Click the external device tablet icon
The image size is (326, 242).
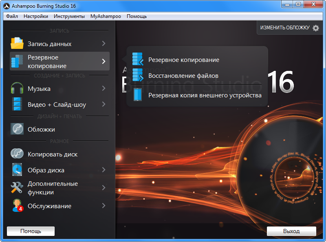coord(138,95)
